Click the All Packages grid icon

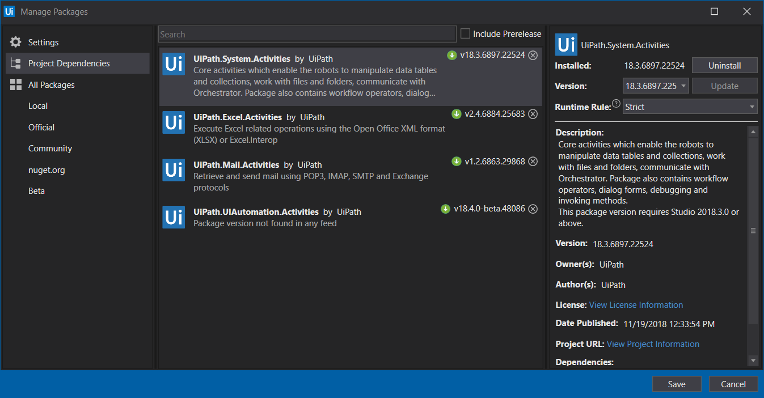pyautogui.click(x=16, y=85)
